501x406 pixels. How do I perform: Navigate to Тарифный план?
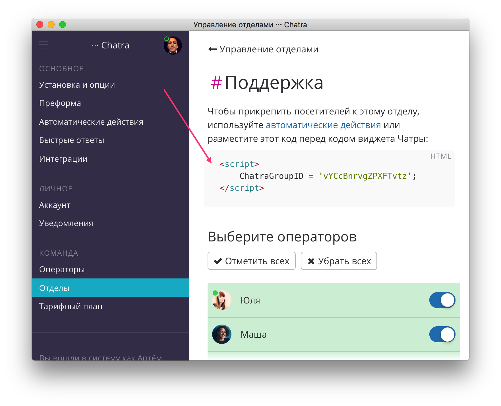tap(71, 306)
